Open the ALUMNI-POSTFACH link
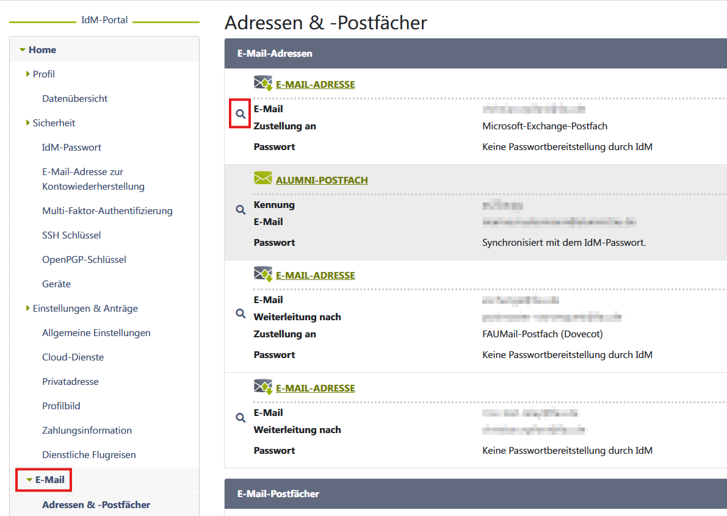727x516 pixels. point(322,181)
